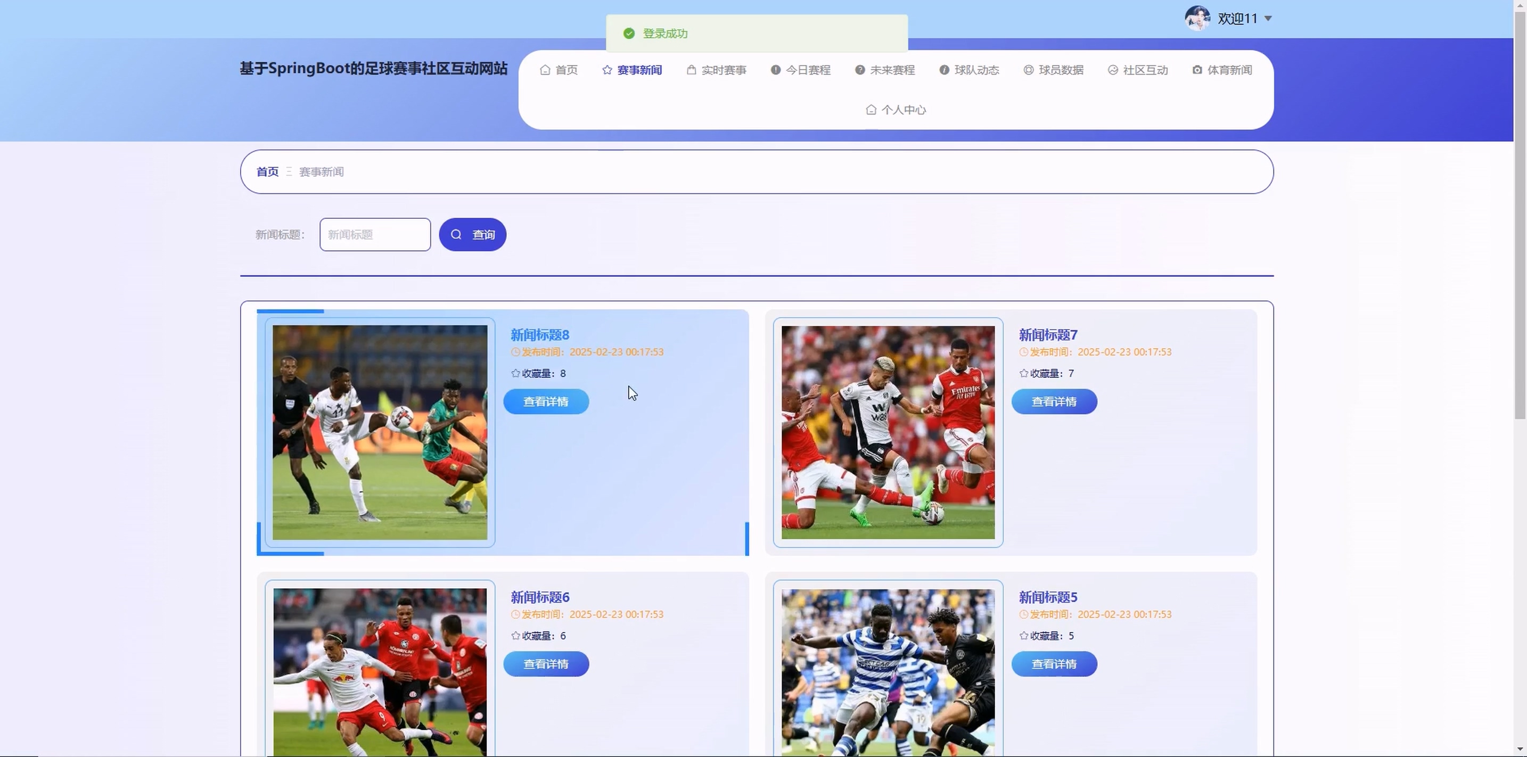This screenshot has height=757, width=1527.
Task: Open the 个人中心 menu item
Action: click(903, 110)
